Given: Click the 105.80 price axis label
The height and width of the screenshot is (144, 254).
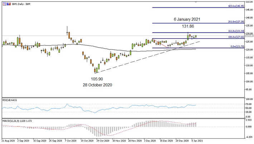Looking at the screenshot, I should point(250,73).
